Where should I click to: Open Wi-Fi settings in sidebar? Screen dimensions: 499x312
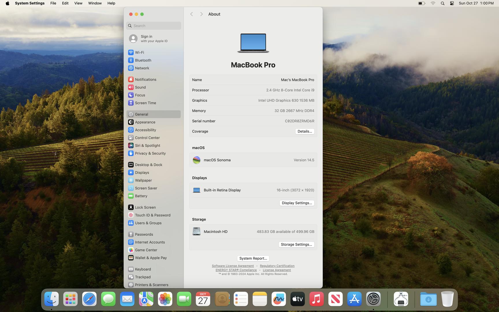point(139,53)
